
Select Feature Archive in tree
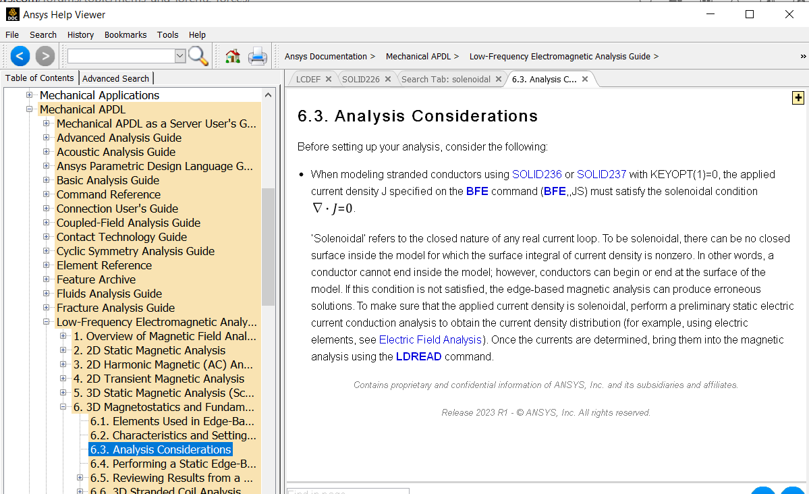96,279
